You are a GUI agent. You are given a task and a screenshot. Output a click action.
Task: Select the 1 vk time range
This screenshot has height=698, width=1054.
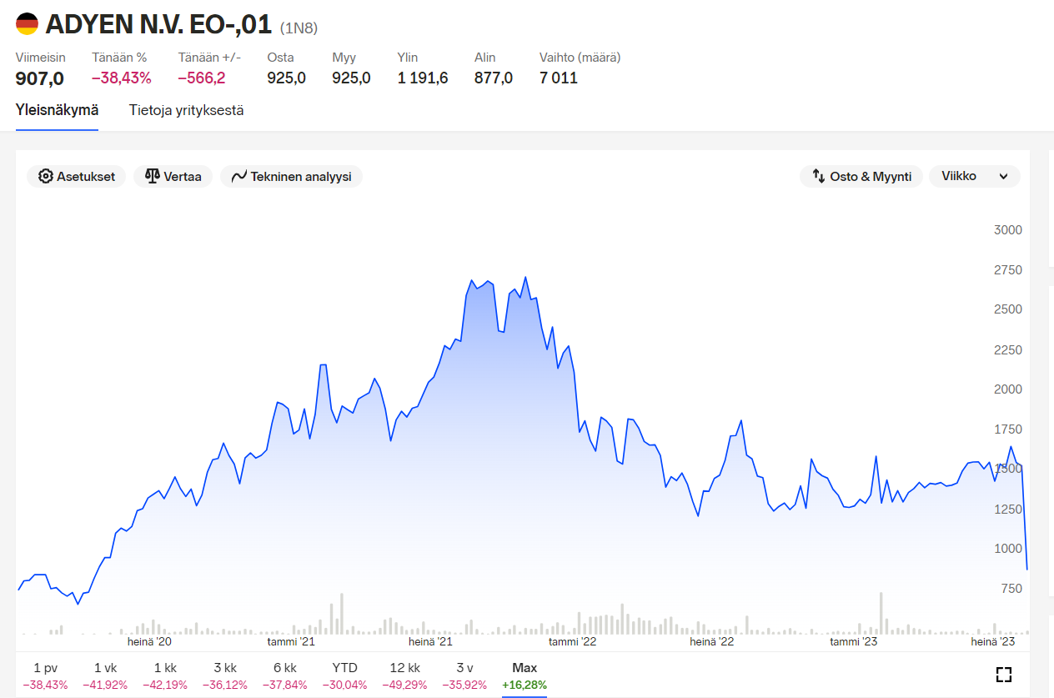pyautogui.click(x=105, y=675)
